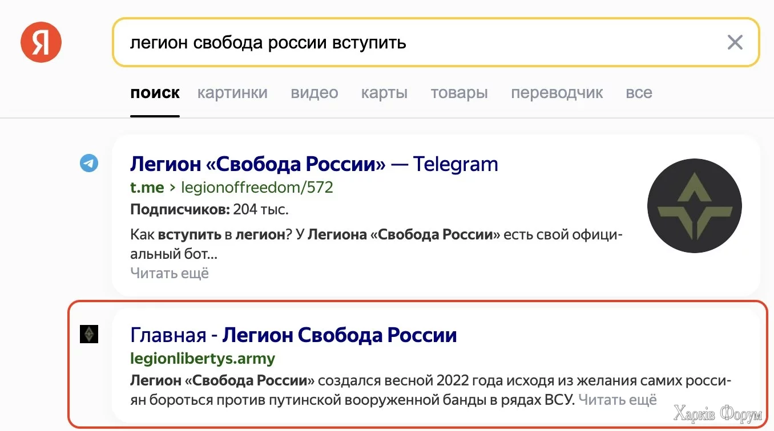
Task: Switch to the видео tab
Action: click(x=315, y=93)
